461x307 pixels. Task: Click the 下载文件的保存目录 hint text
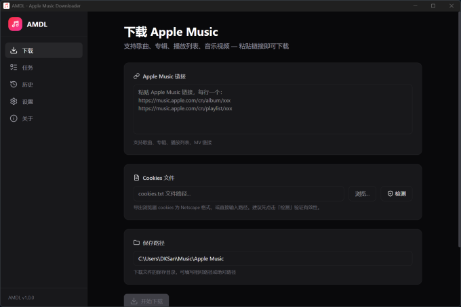coord(184,272)
